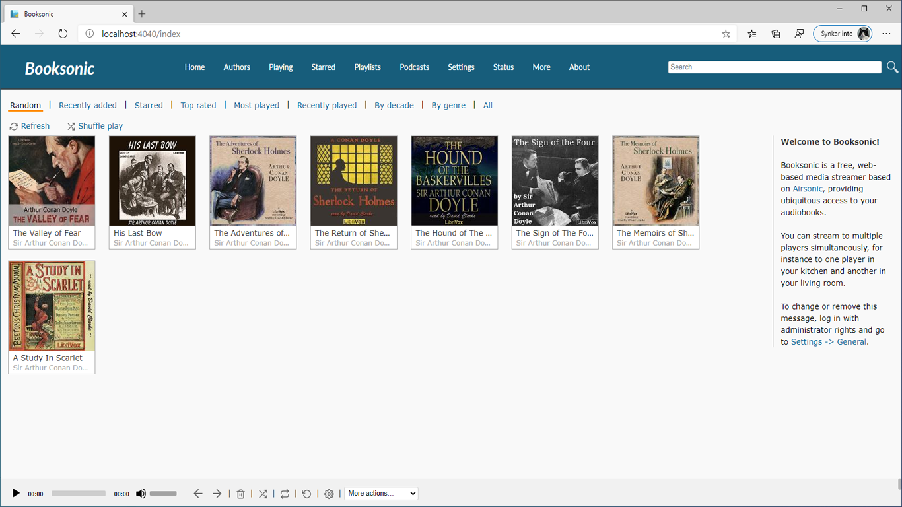Adjust the volume slider
Image resolution: width=902 pixels, height=507 pixels.
pos(163,493)
